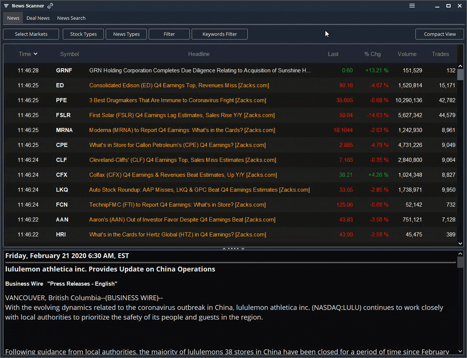Switch to the Deal News tab
The height and width of the screenshot is (358, 467).
tap(38, 18)
